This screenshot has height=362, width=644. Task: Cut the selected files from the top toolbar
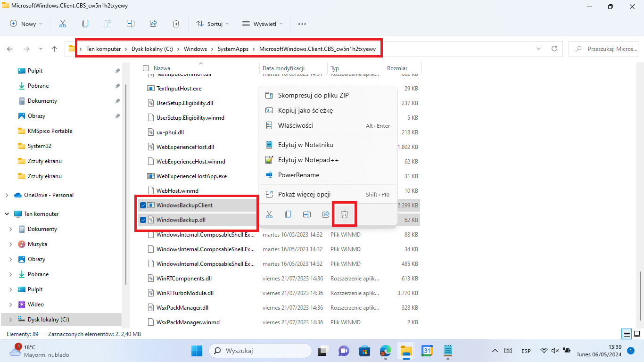tap(62, 24)
